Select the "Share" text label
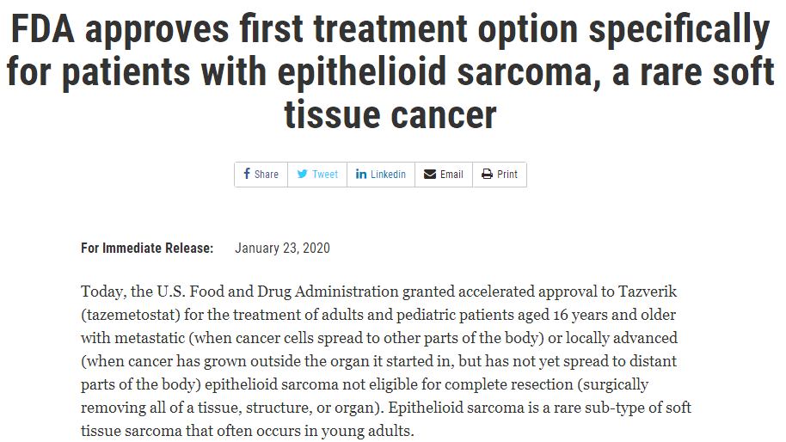Screen dimensions: 786x442 267,175
